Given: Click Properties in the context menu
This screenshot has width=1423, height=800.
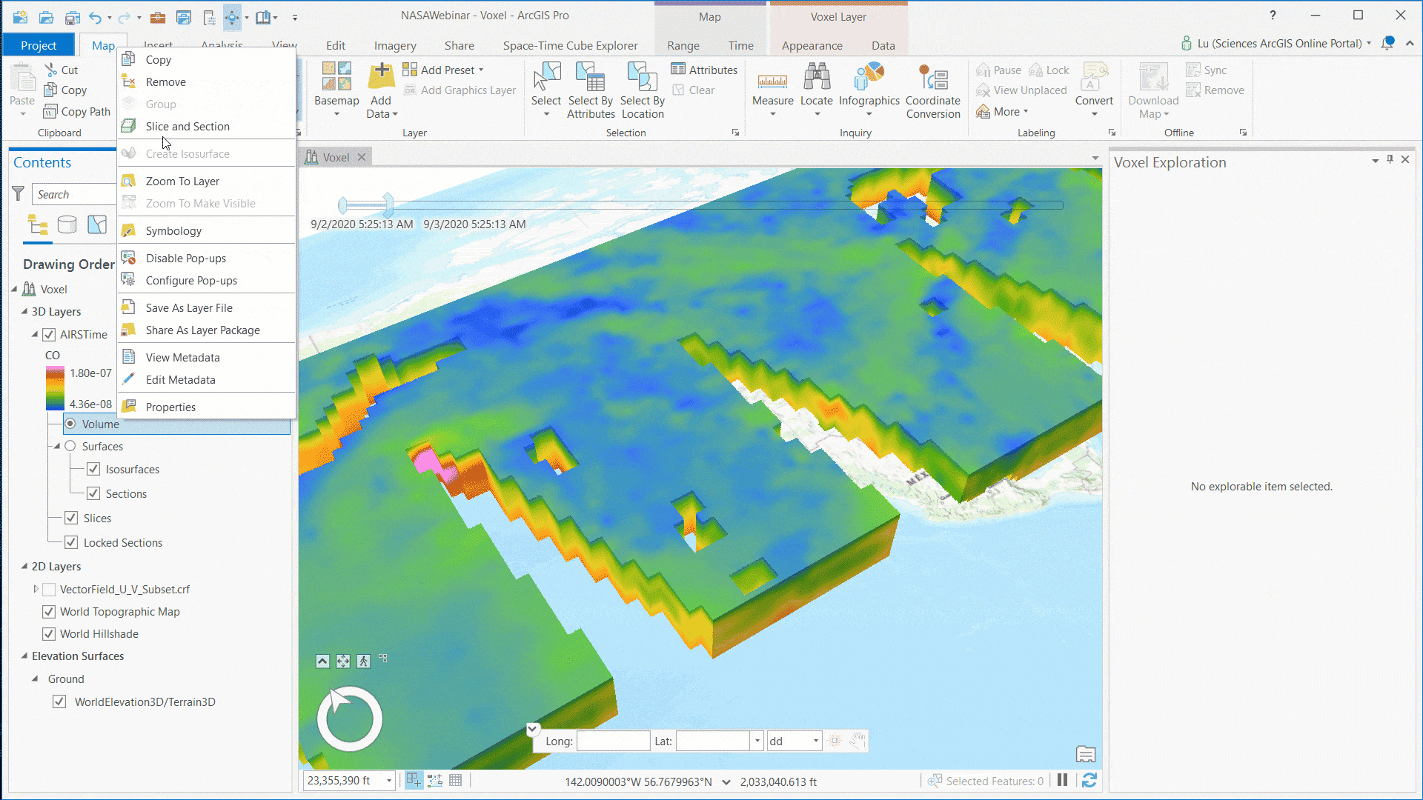Looking at the screenshot, I should [x=170, y=407].
